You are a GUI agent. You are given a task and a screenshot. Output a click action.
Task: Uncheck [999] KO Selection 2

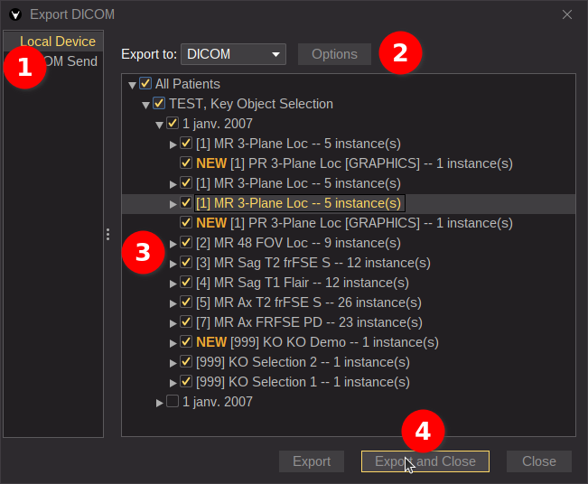point(186,361)
